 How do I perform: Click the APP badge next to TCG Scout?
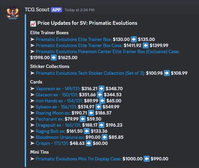point(56,10)
